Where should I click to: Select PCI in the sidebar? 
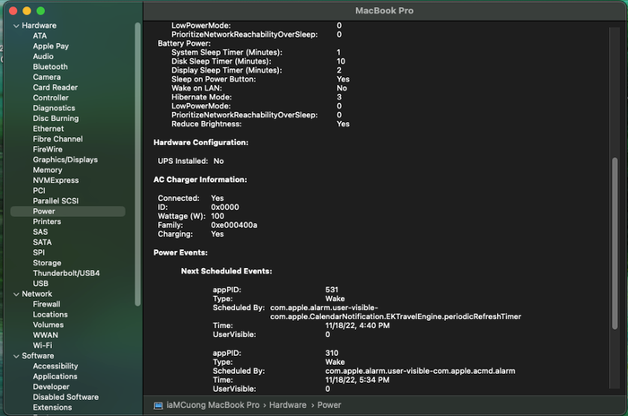39,191
